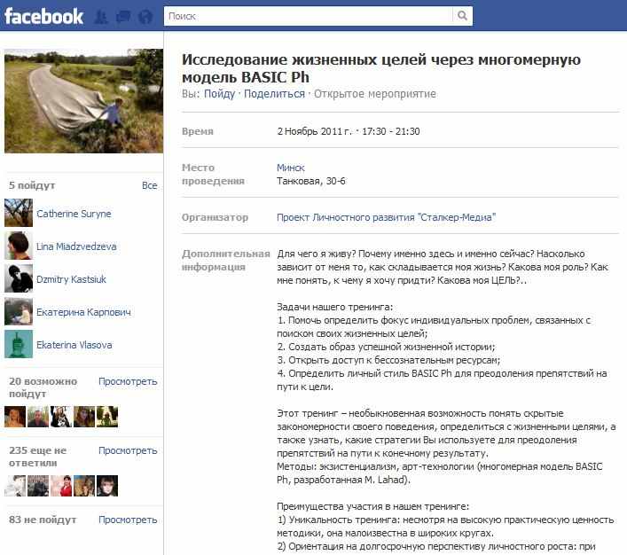Open organizer Проект Личностного развития link
The height and width of the screenshot is (555, 627).
tap(387, 217)
